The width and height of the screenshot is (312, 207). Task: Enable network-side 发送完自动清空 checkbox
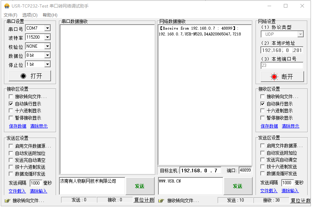click(262, 160)
